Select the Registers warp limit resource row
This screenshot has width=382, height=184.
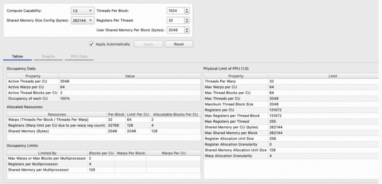pos(104,125)
